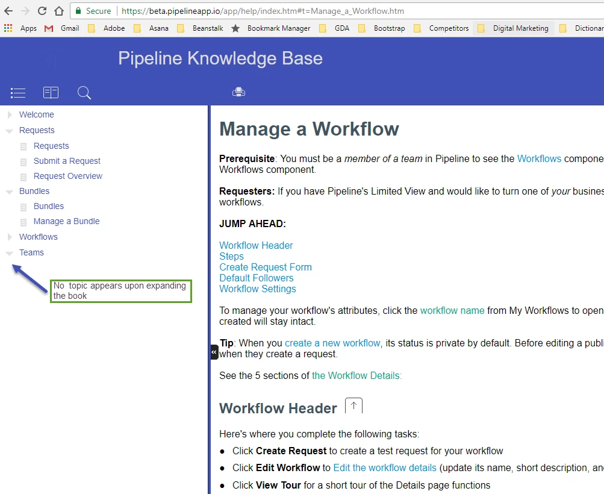Collapse the Teams book
The image size is (604, 494).
[x=10, y=253]
